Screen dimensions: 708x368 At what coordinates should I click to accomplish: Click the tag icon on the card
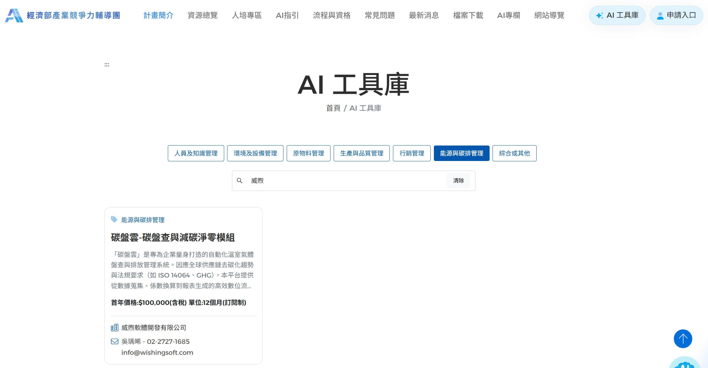[x=114, y=219]
